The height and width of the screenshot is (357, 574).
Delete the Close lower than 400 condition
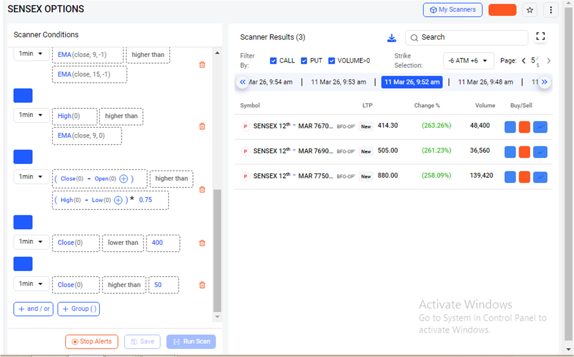(x=202, y=243)
